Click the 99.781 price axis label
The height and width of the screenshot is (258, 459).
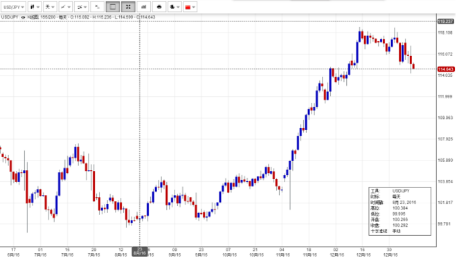point(444,224)
